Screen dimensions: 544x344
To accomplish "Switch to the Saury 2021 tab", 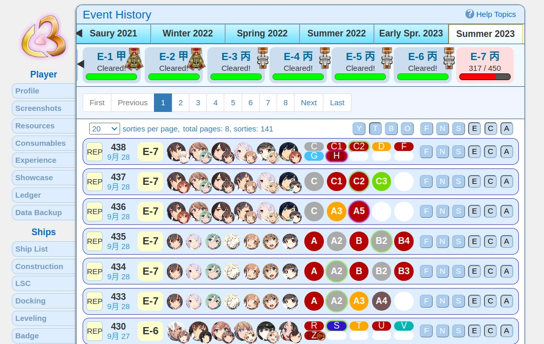I will pos(113,34).
